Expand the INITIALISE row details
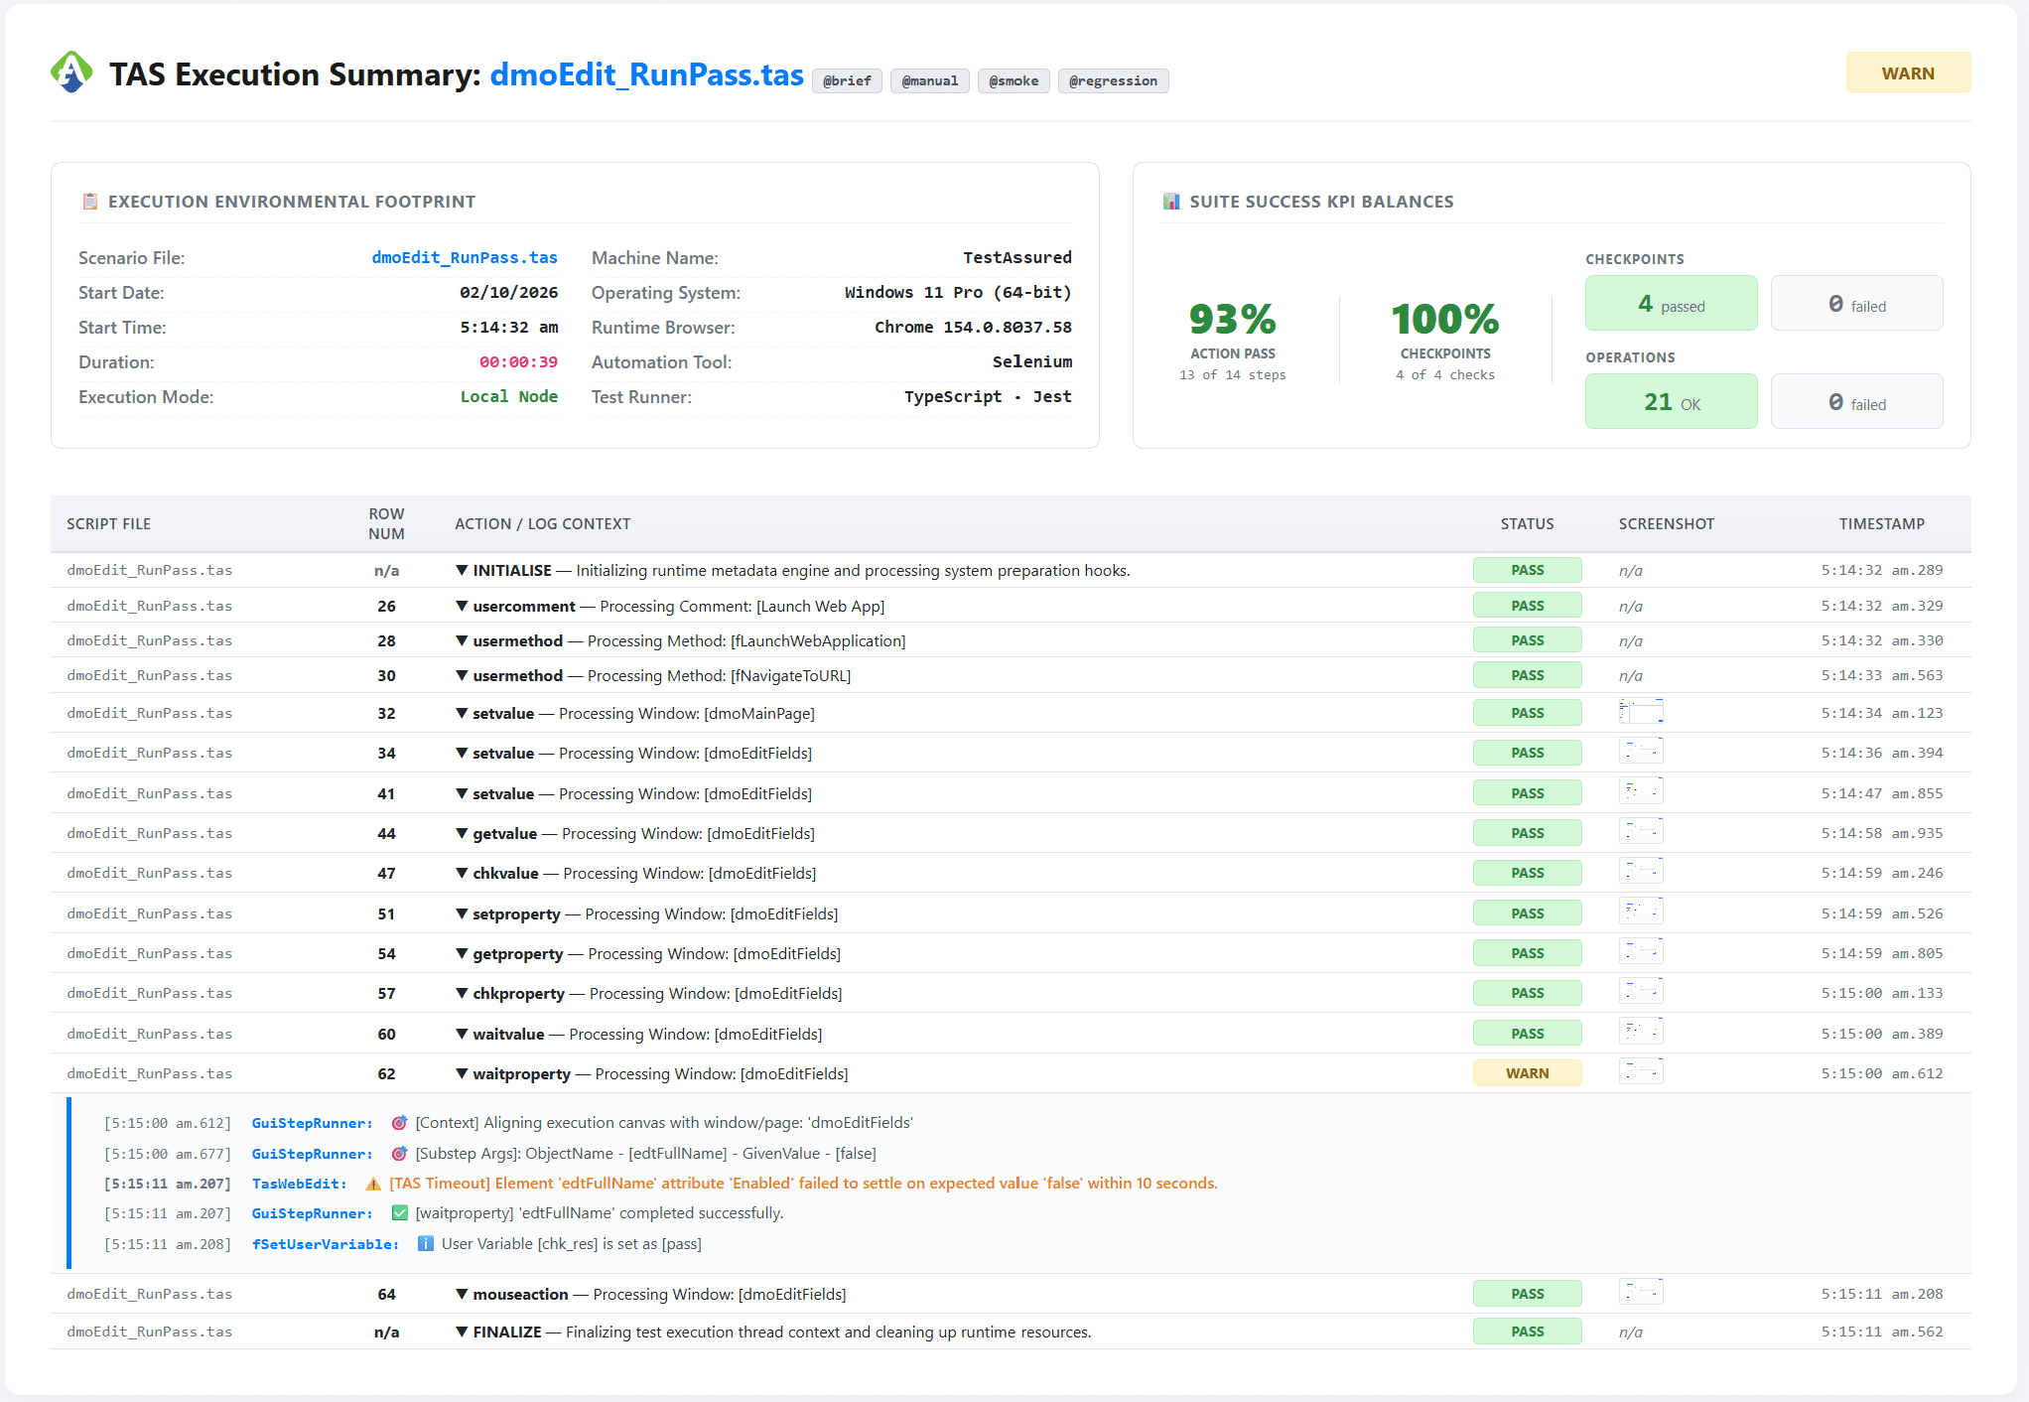This screenshot has height=1402, width=2029. click(x=462, y=570)
